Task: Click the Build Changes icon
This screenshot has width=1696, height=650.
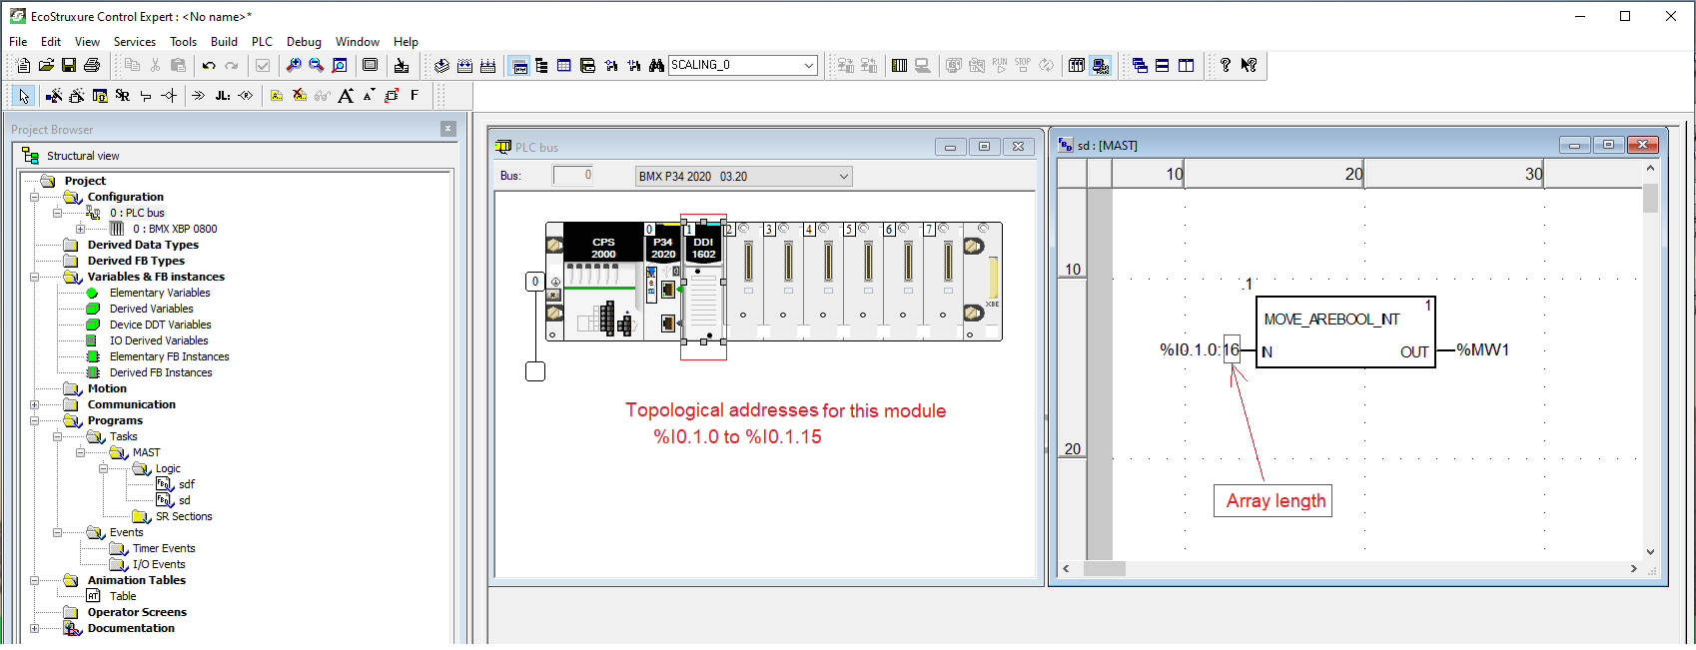Action: click(464, 65)
